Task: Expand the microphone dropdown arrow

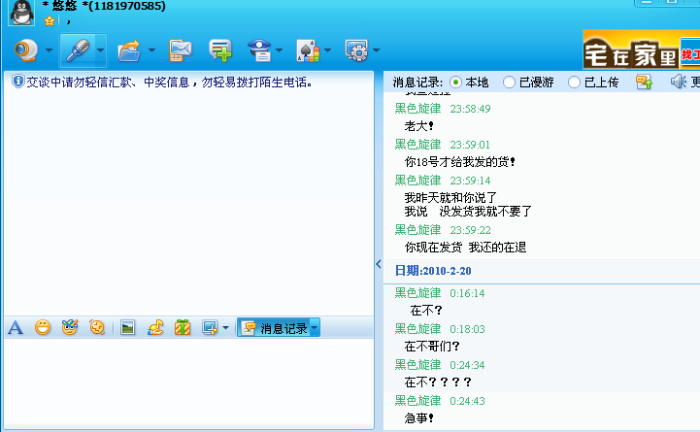Action: (x=100, y=50)
